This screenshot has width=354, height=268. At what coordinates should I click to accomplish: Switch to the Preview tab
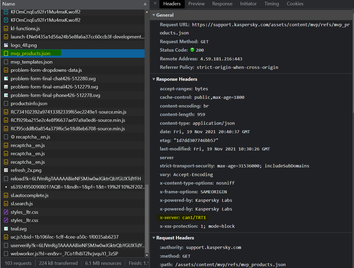point(196,4)
